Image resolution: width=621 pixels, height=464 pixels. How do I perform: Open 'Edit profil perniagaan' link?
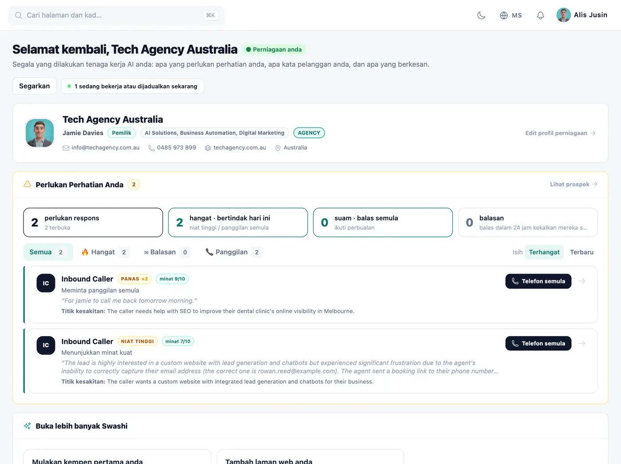pos(560,133)
